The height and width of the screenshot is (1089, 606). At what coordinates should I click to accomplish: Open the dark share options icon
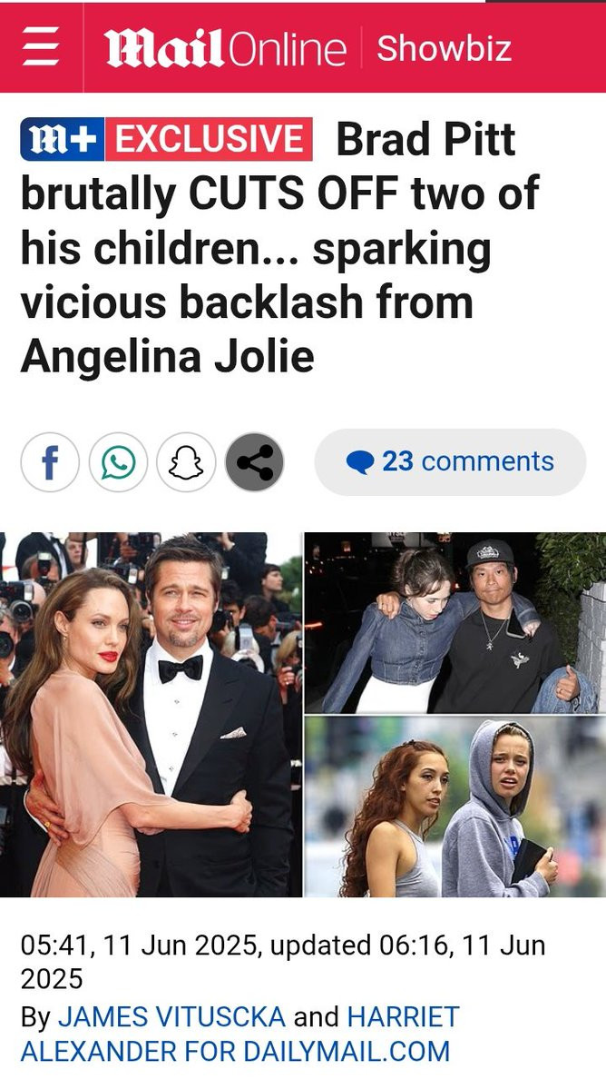click(254, 462)
